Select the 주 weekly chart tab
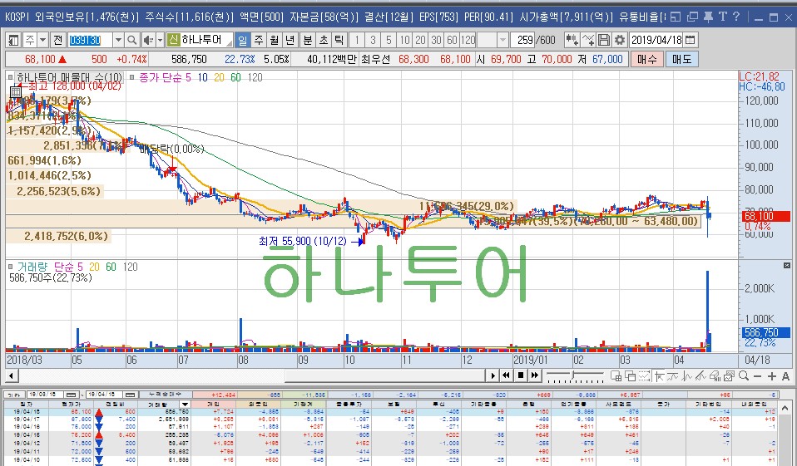This screenshot has width=797, height=466. (258, 40)
